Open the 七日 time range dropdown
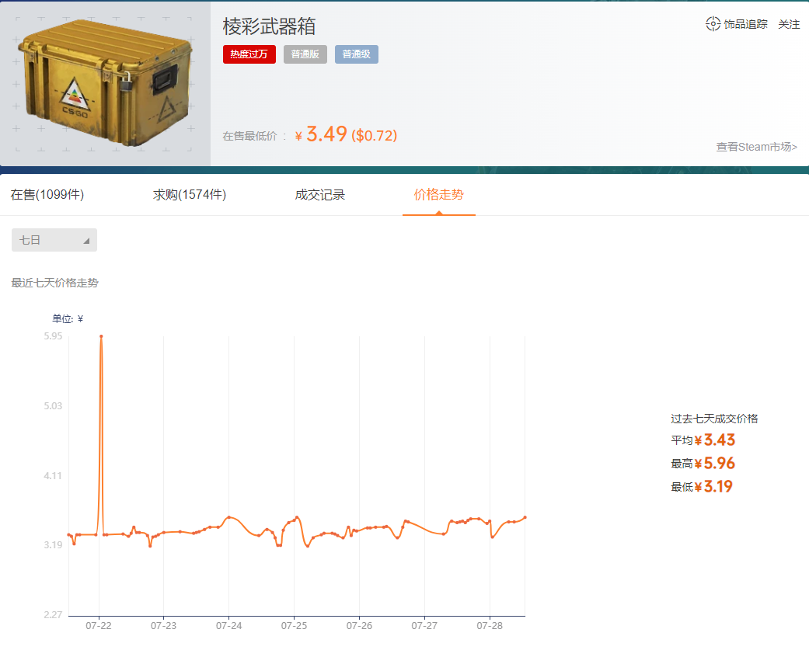 click(x=54, y=240)
